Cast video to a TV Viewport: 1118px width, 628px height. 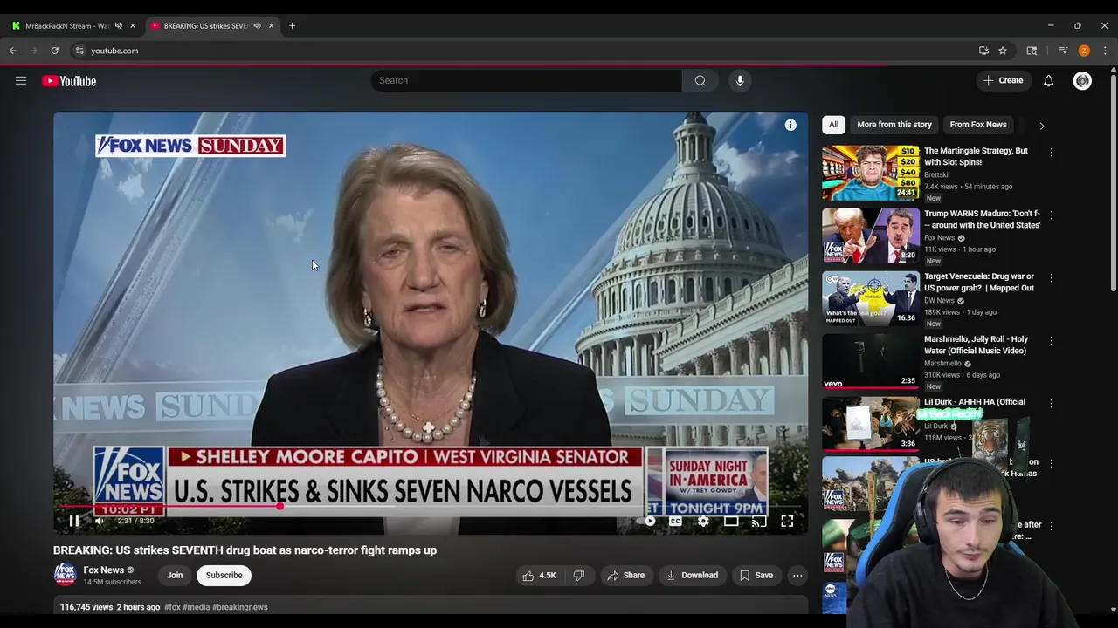click(x=759, y=521)
